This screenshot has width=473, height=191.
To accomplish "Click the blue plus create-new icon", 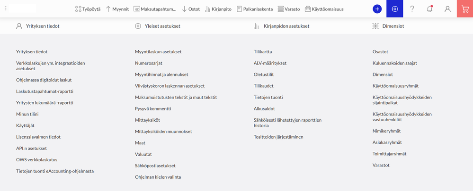I will (377, 9).
